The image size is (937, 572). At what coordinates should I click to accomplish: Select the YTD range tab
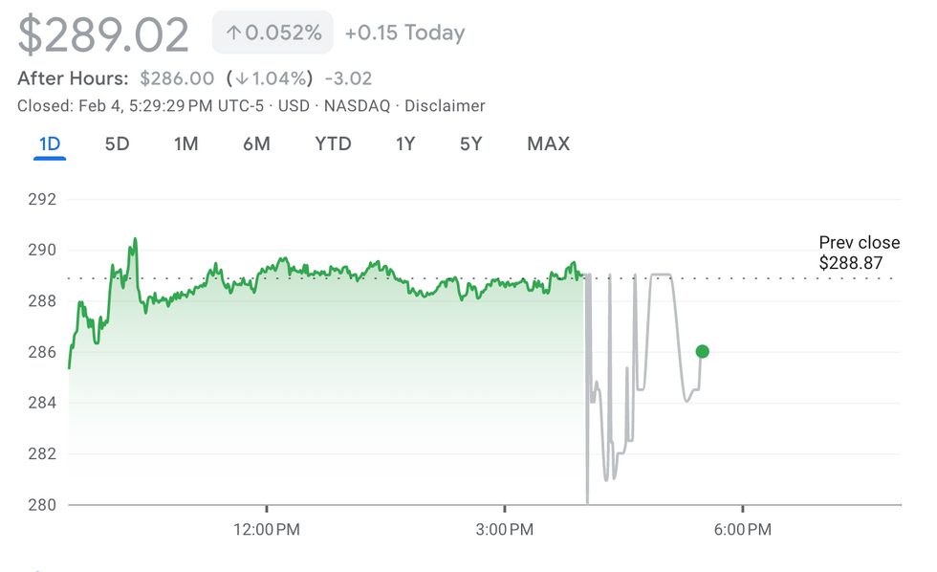(333, 144)
